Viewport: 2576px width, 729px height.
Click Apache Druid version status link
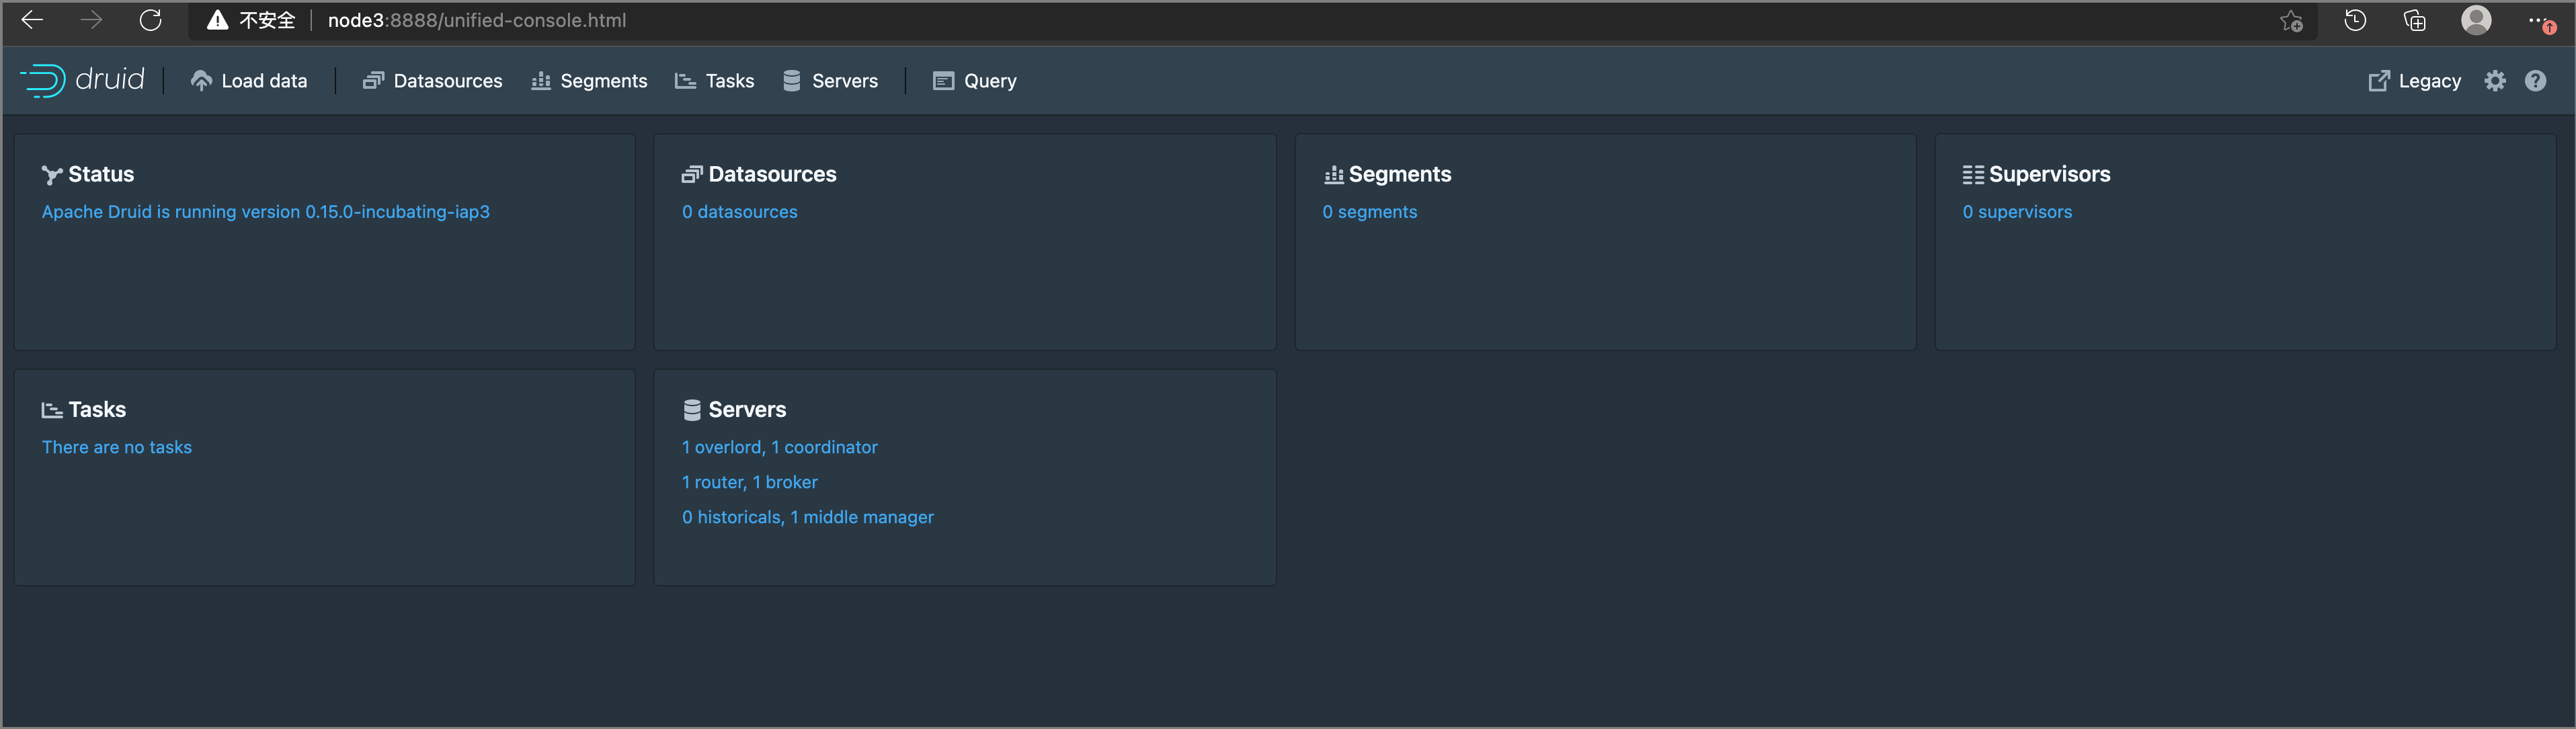pos(265,212)
